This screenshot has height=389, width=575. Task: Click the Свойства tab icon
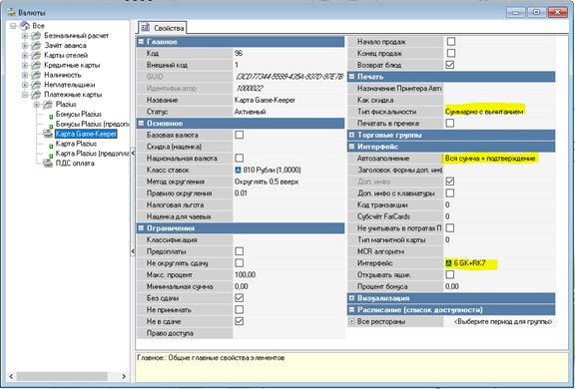pyautogui.click(x=146, y=28)
